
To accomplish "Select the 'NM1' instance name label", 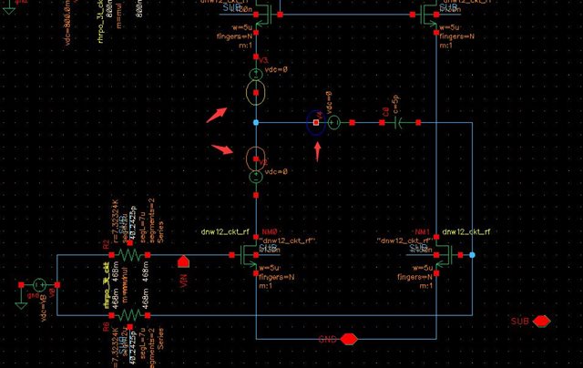I will 422,232.
